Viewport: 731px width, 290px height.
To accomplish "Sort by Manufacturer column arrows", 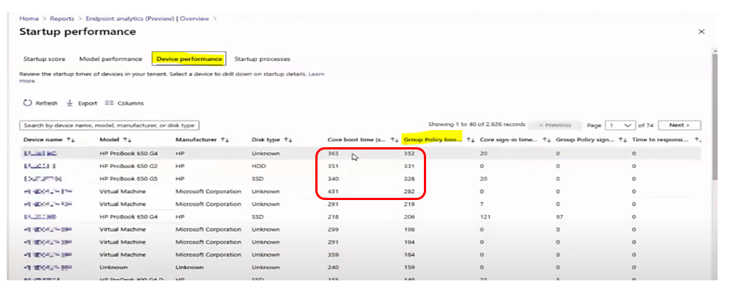I will tap(225, 139).
